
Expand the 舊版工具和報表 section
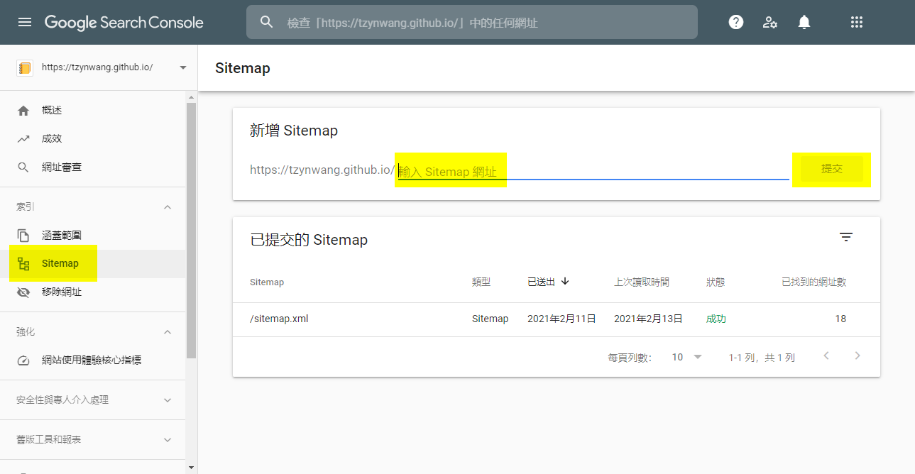pos(168,440)
